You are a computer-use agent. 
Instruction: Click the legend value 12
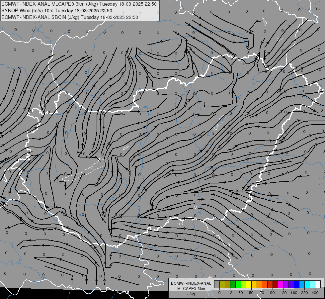[230, 293]
